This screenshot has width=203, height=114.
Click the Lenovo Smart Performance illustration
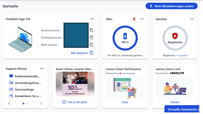point(125,88)
